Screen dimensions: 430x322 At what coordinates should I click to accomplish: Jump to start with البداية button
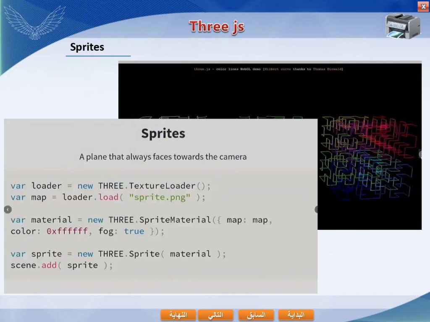[x=296, y=315]
